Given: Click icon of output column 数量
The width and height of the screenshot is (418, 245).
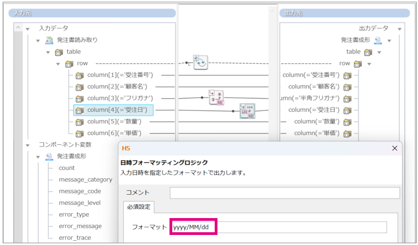Looking at the screenshot, I should coord(347,122).
